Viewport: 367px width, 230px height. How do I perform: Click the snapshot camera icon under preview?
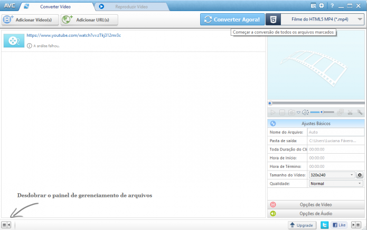click(x=291, y=113)
